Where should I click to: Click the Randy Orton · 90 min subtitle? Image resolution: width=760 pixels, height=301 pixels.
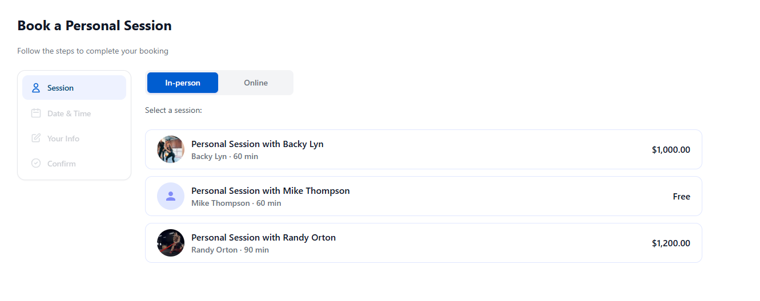tap(230, 250)
